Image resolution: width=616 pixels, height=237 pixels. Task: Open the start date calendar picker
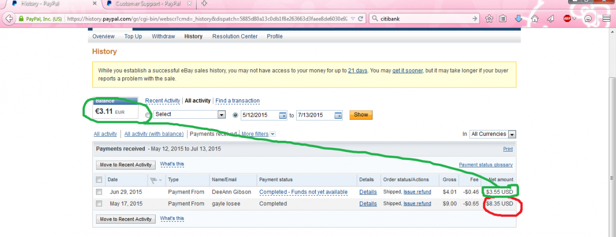[x=282, y=115]
